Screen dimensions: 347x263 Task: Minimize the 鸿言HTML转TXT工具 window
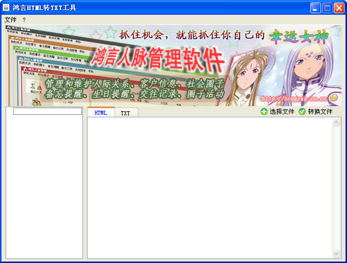coord(315,8)
